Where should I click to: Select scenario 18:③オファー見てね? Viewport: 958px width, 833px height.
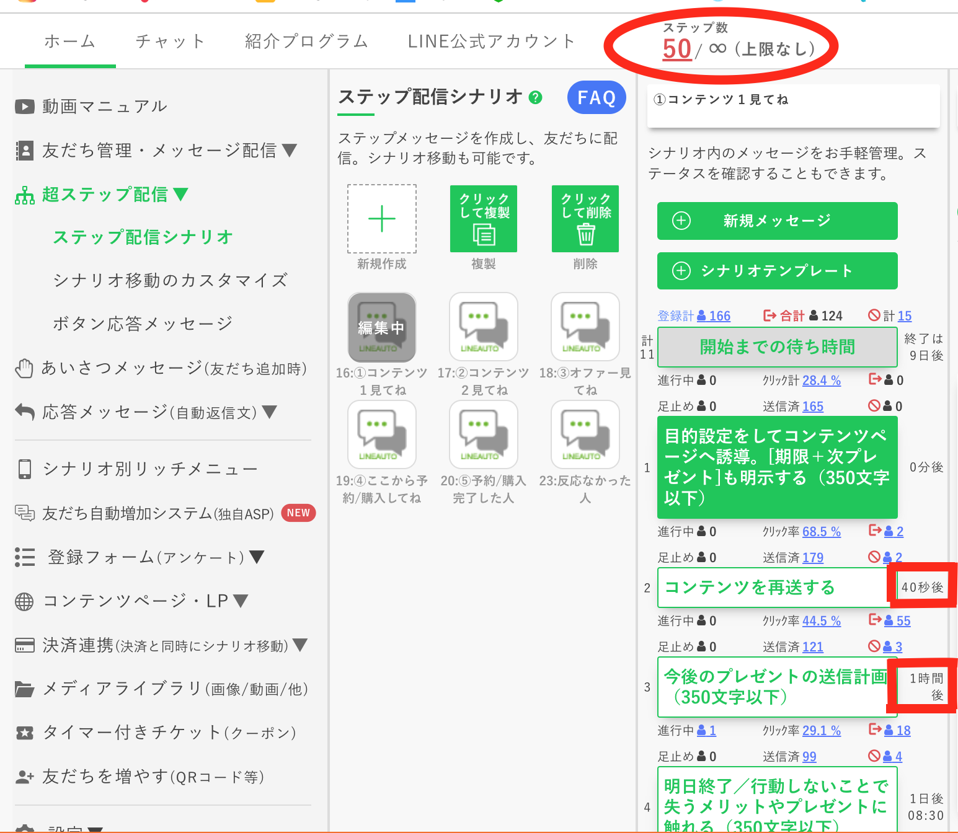pyautogui.click(x=585, y=327)
